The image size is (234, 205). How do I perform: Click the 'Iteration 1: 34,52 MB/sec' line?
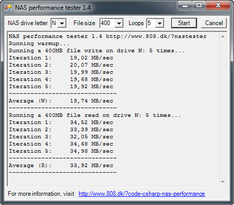61,122
